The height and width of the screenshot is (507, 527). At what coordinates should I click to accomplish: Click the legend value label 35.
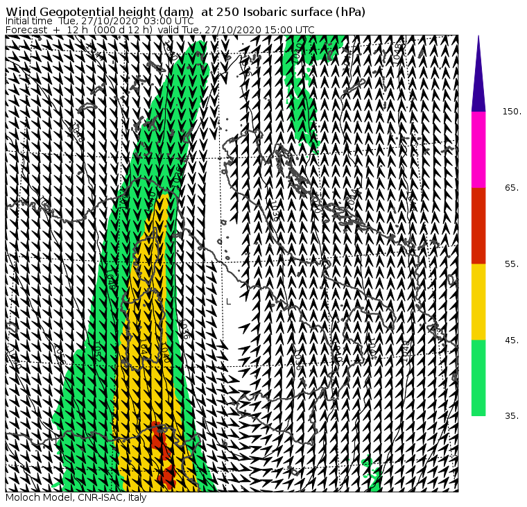[x=512, y=416]
